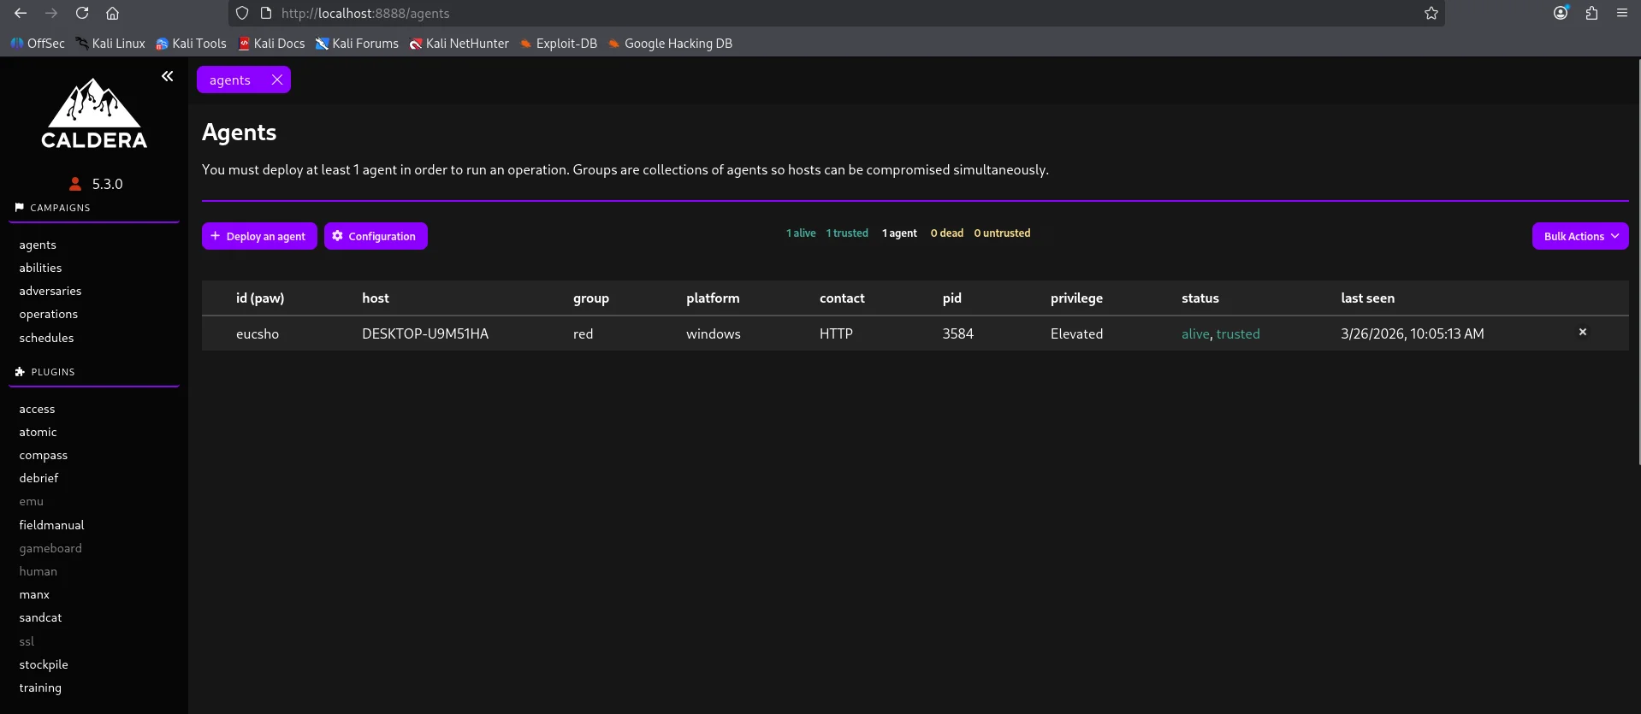Image resolution: width=1641 pixels, height=714 pixels.
Task: Navigate to operations page
Action: pos(48,314)
